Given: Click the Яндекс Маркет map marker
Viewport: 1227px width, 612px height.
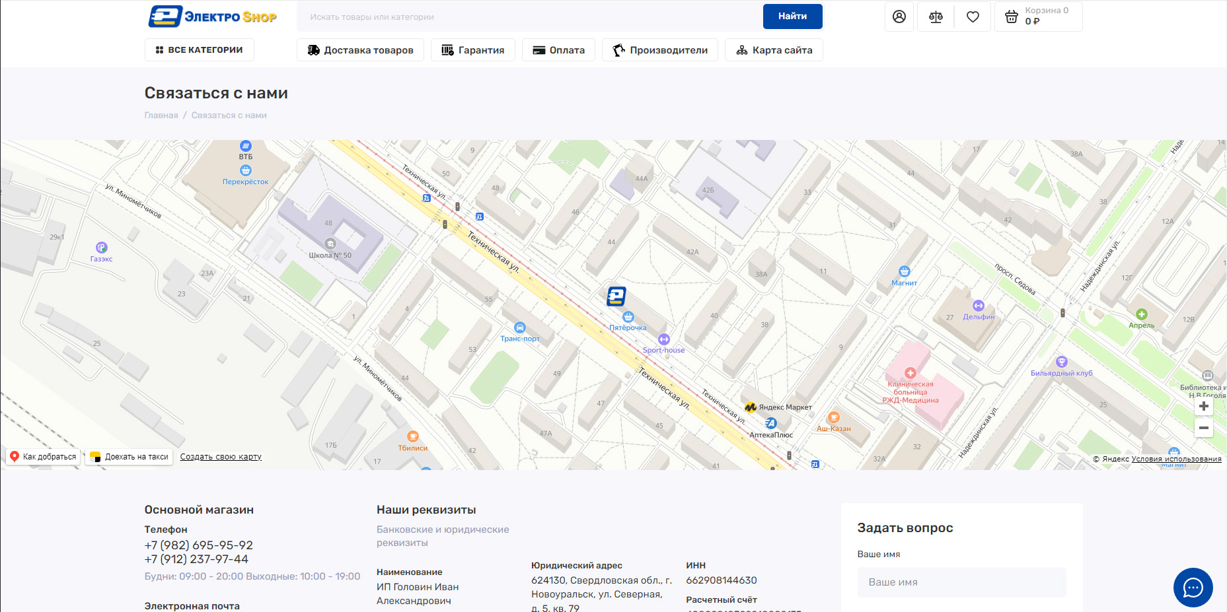Looking at the screenshot, I should (x=751, y=407).
